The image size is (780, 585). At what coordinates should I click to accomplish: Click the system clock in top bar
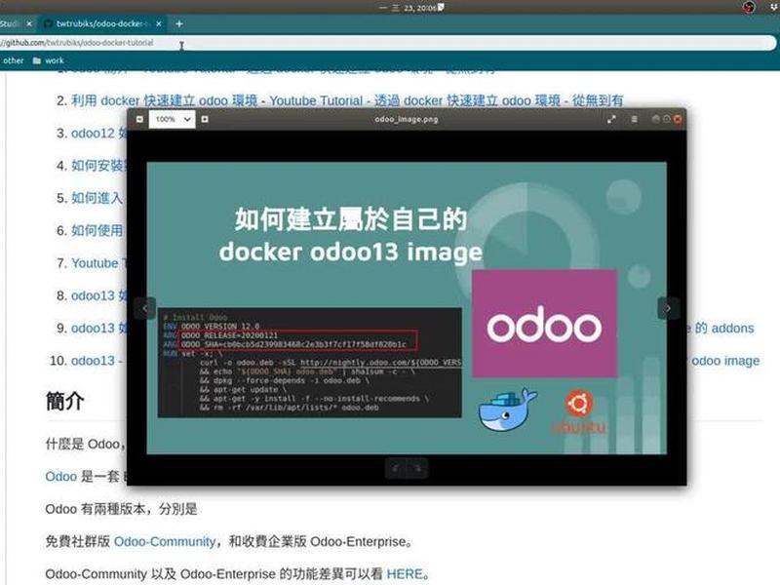(x=411, y=8)
